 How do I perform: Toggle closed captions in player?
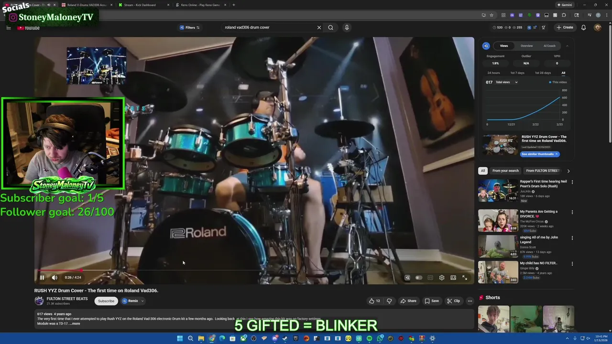[x=430, y=278]
